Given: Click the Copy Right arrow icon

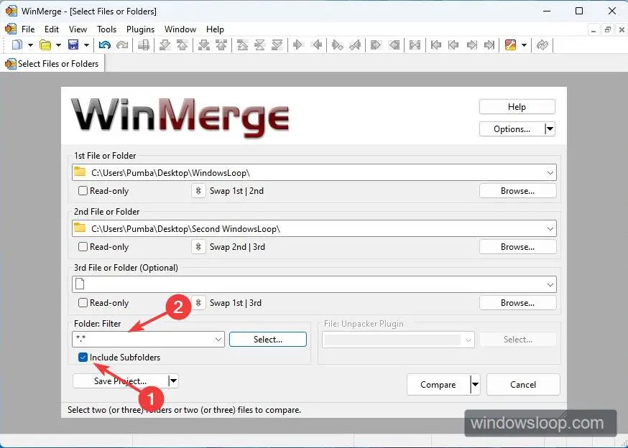Looking at the screenshot, I should 297,45.
